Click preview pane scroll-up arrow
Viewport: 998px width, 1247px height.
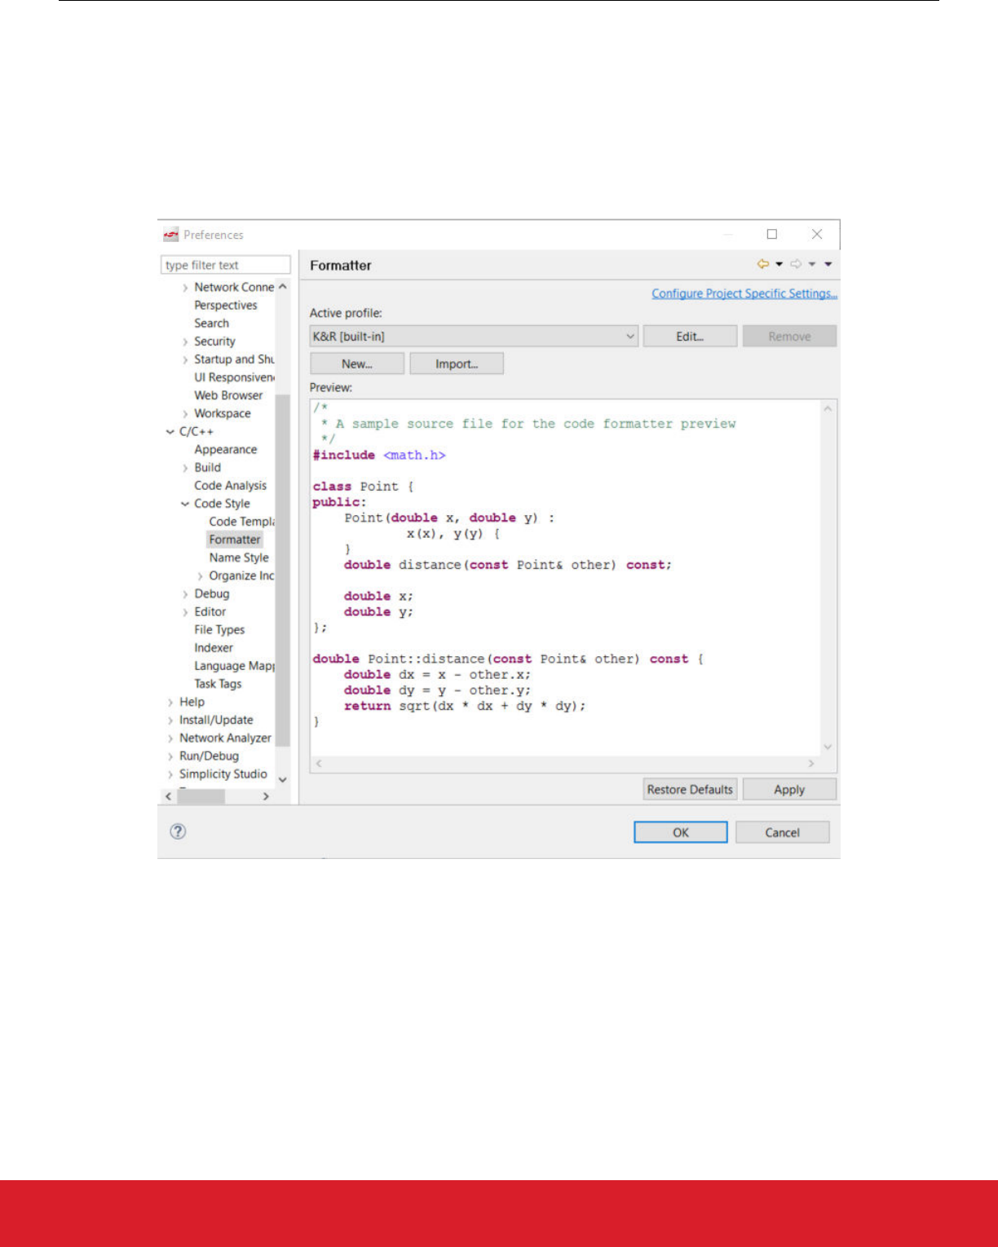click(828, 408)
